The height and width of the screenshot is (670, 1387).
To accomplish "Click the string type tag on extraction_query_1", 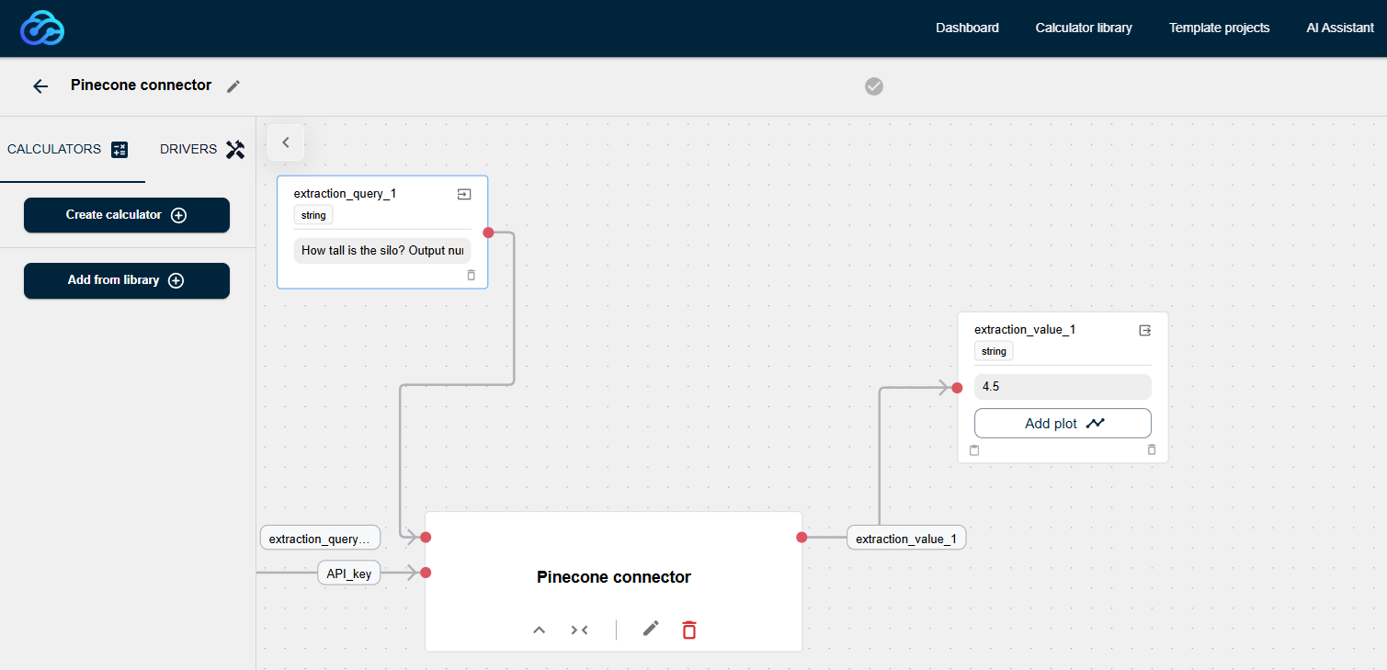I will pos(313,215).
